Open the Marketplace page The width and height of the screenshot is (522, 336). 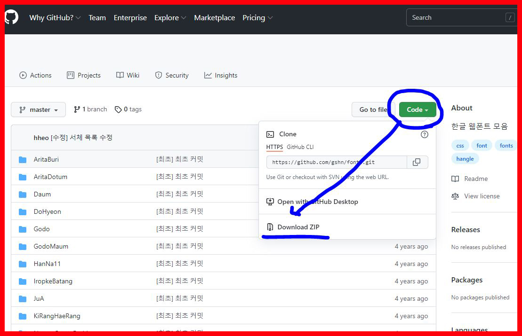[214, 17]
